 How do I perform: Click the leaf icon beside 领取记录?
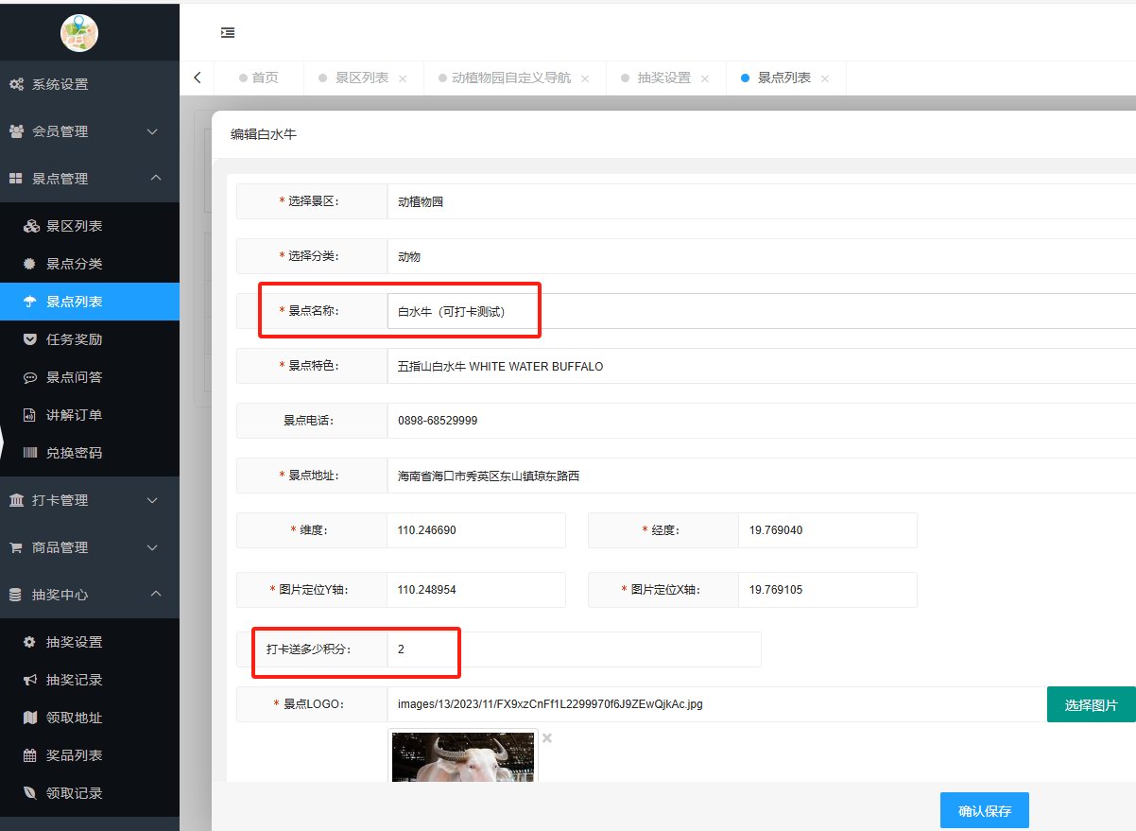point(30,793)
